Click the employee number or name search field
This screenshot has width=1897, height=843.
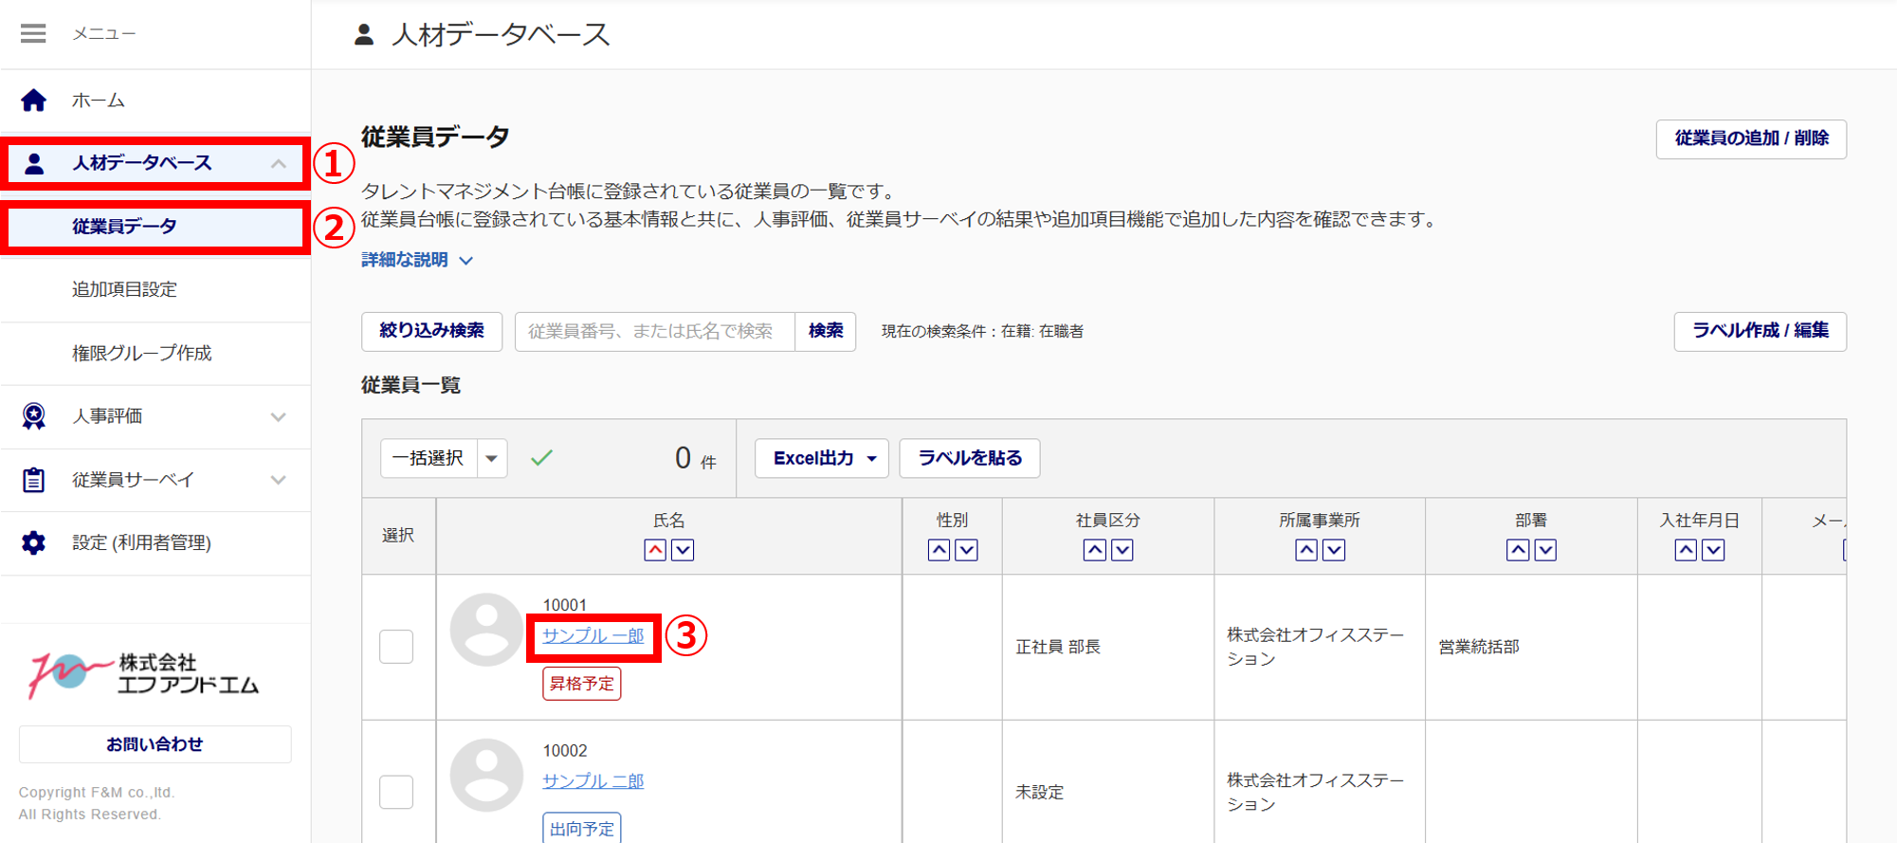click(x=654, y=332)
